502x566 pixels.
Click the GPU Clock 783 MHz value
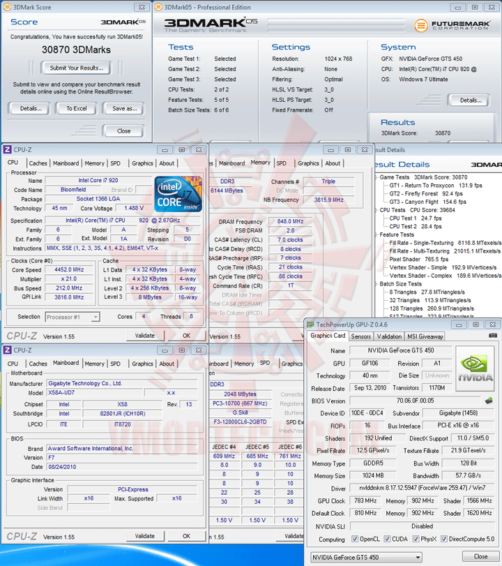pyautogui.click(x=365, y=501)
